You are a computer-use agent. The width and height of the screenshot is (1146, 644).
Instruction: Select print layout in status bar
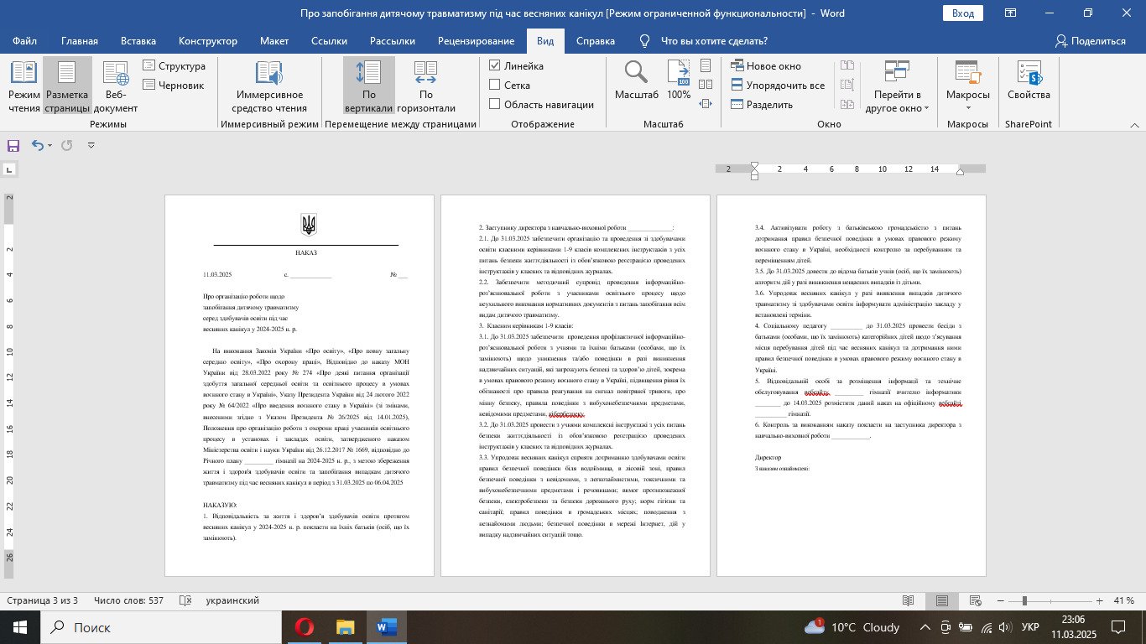click(942, 601)
